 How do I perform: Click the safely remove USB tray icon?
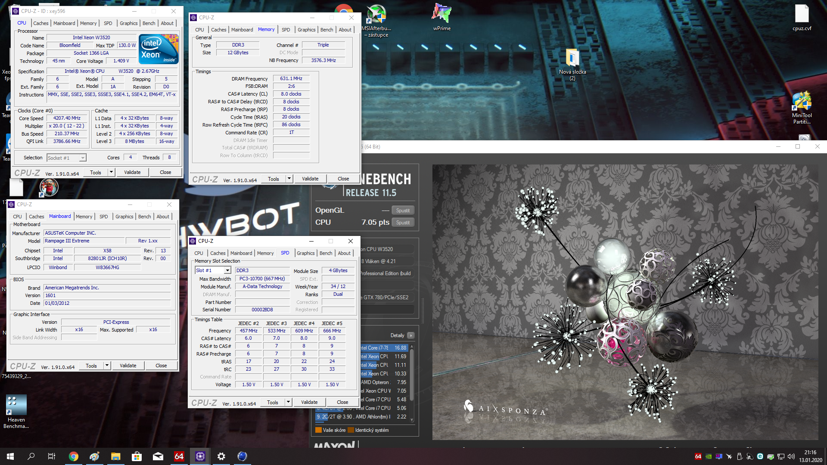(x=739, y=456)
